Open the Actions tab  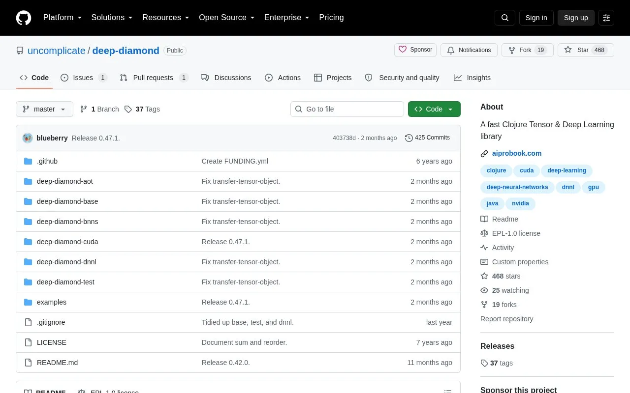pos(283,78)
